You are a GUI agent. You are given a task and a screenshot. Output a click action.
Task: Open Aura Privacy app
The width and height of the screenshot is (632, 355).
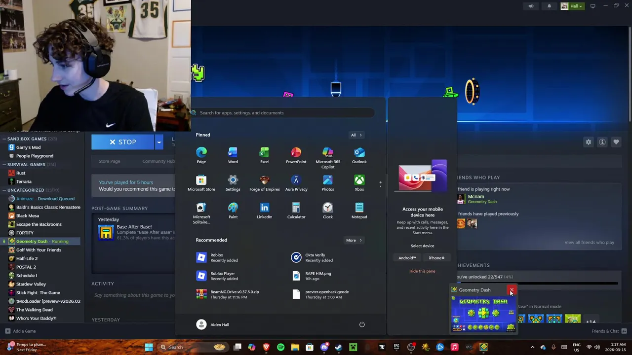coord(296,183)
